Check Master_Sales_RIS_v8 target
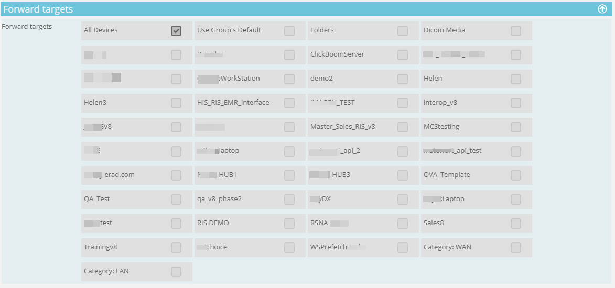Image resolution: width=615 pixels, height=288 pixels. (x=403, y=127)
